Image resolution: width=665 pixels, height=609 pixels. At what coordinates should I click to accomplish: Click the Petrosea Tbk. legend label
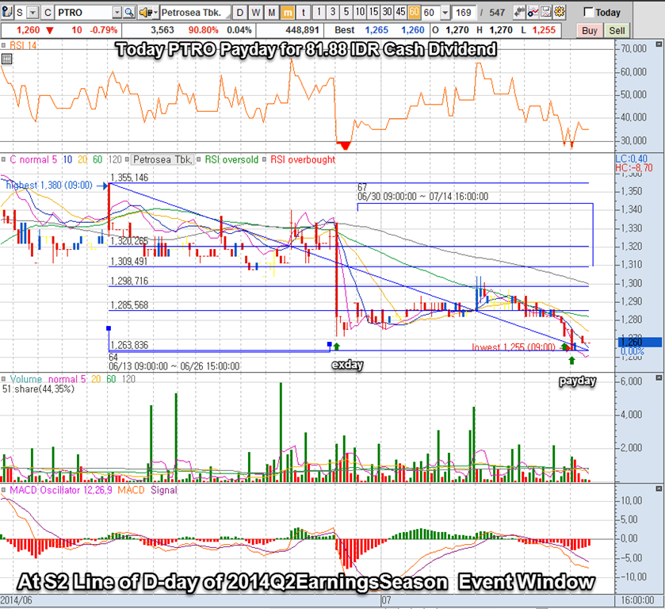coord(162,159)
